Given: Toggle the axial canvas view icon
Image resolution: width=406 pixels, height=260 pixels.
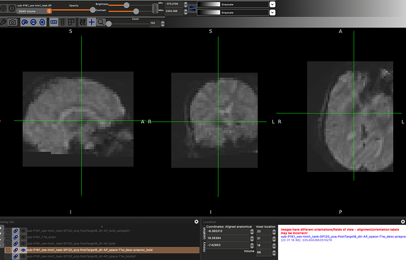Looking at the screenshot, I should pyautogui.click(x=42, y=22).
